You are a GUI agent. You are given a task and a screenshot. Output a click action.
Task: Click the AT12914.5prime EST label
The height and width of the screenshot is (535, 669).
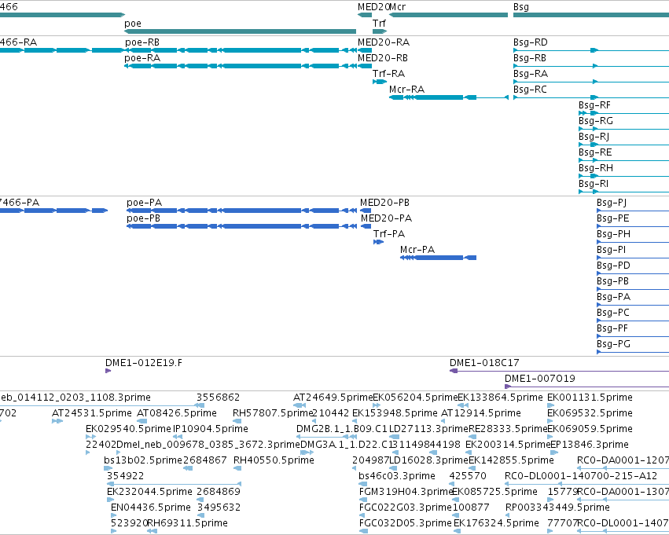481,413
